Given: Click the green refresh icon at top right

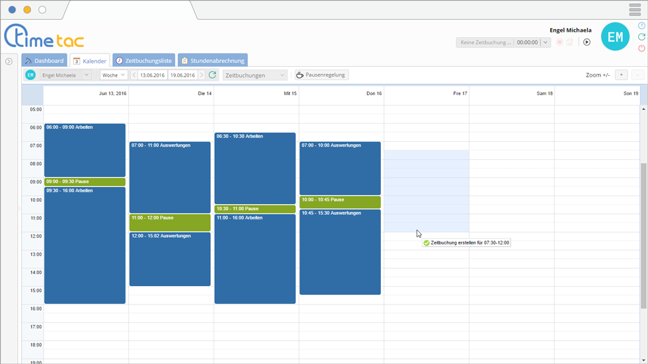Looking at the screenshot, I should tap(641, 37).
